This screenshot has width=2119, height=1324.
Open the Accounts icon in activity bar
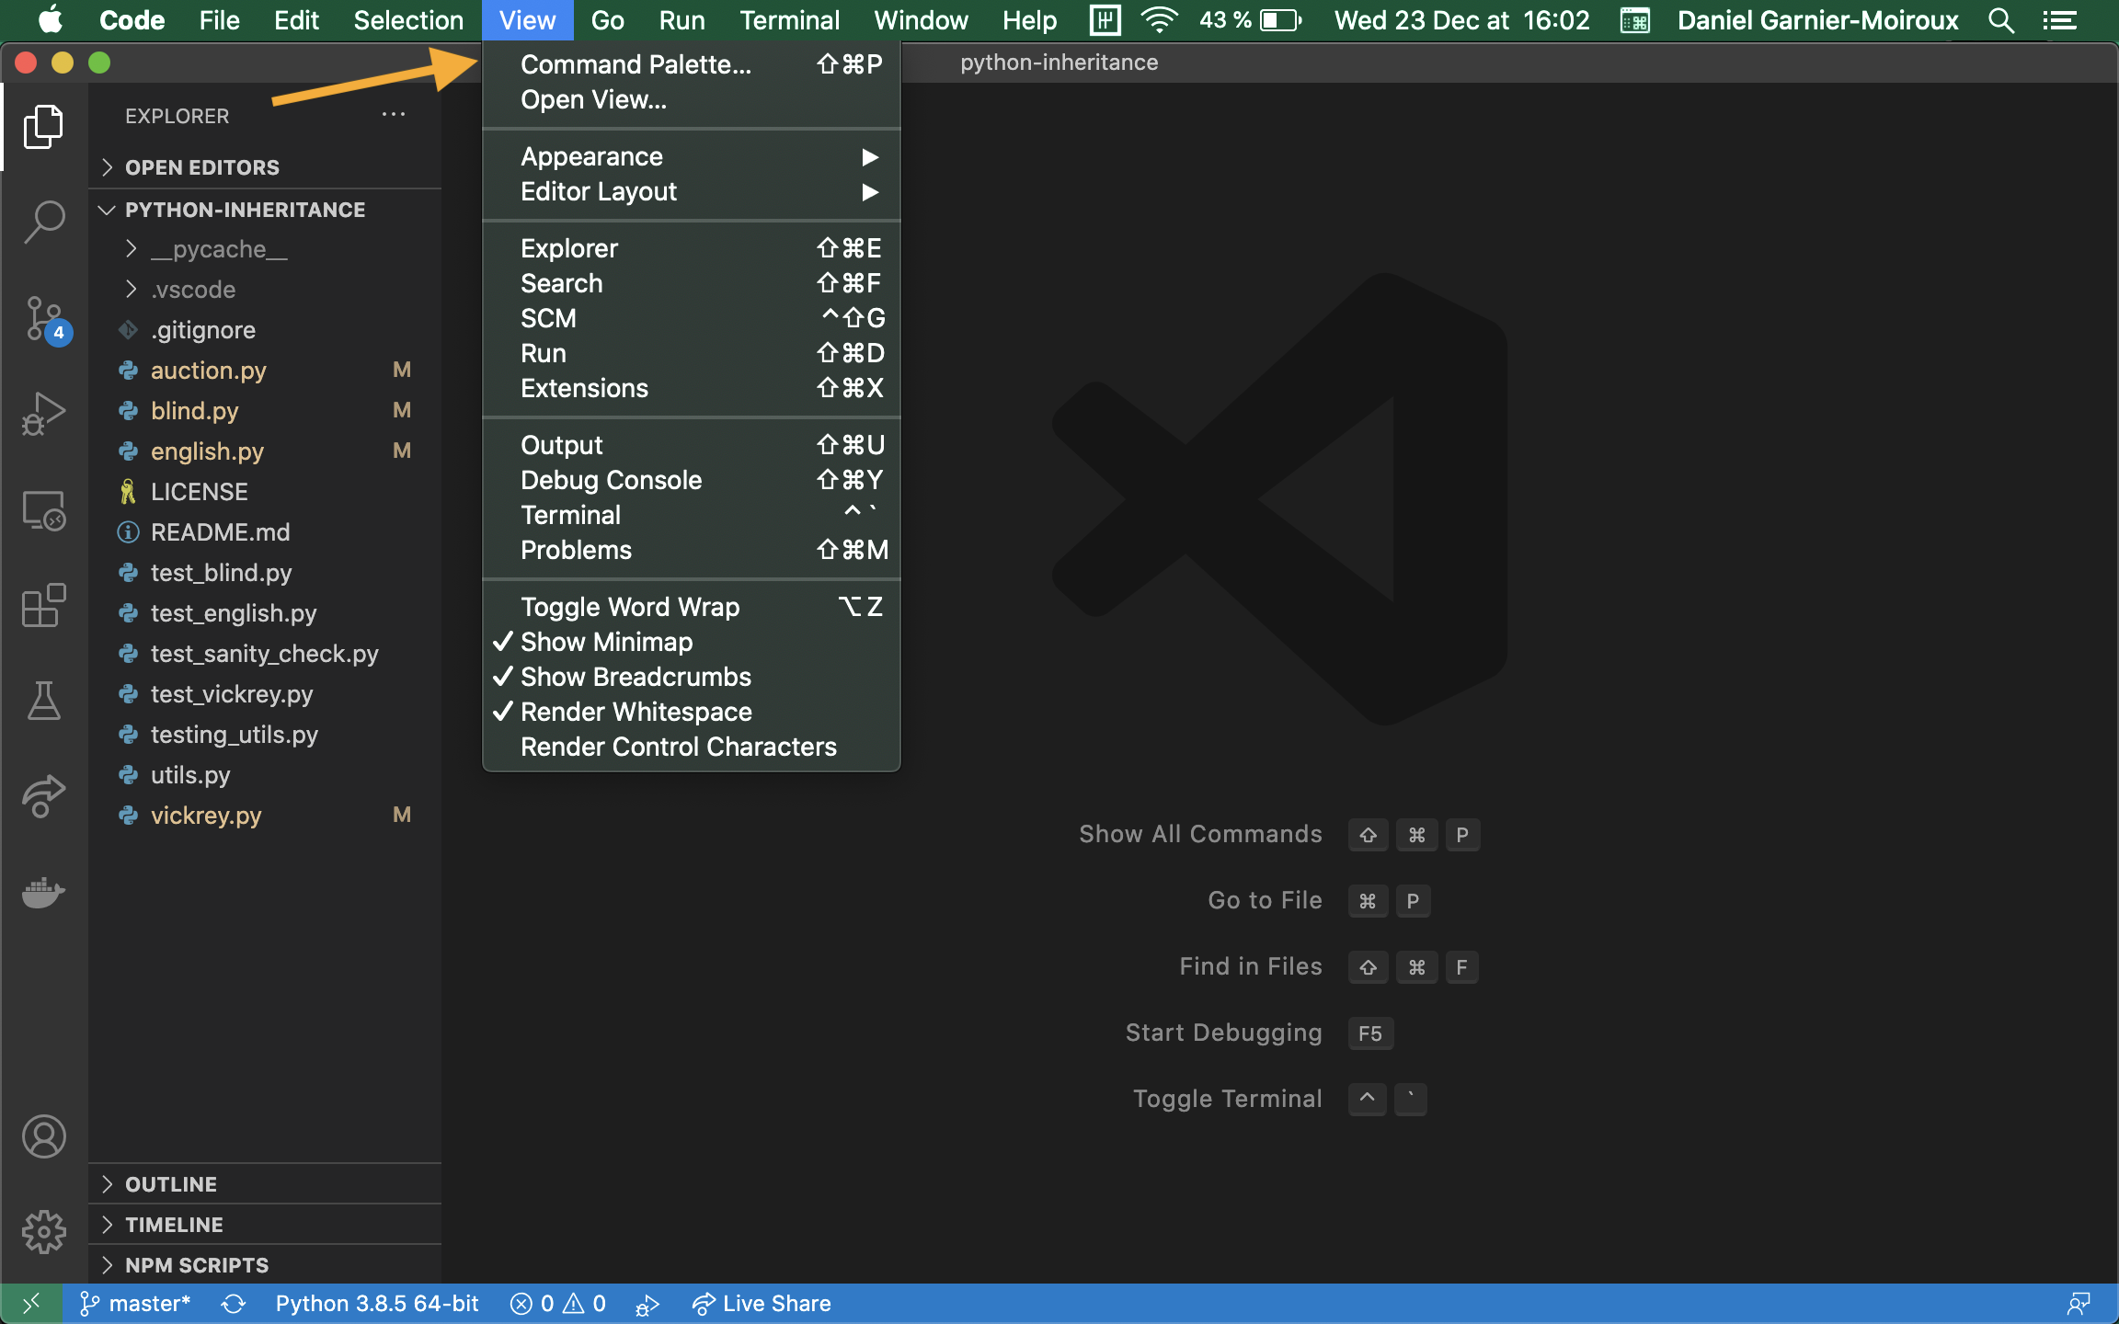pyautogui.click(x=43, y=1136)
